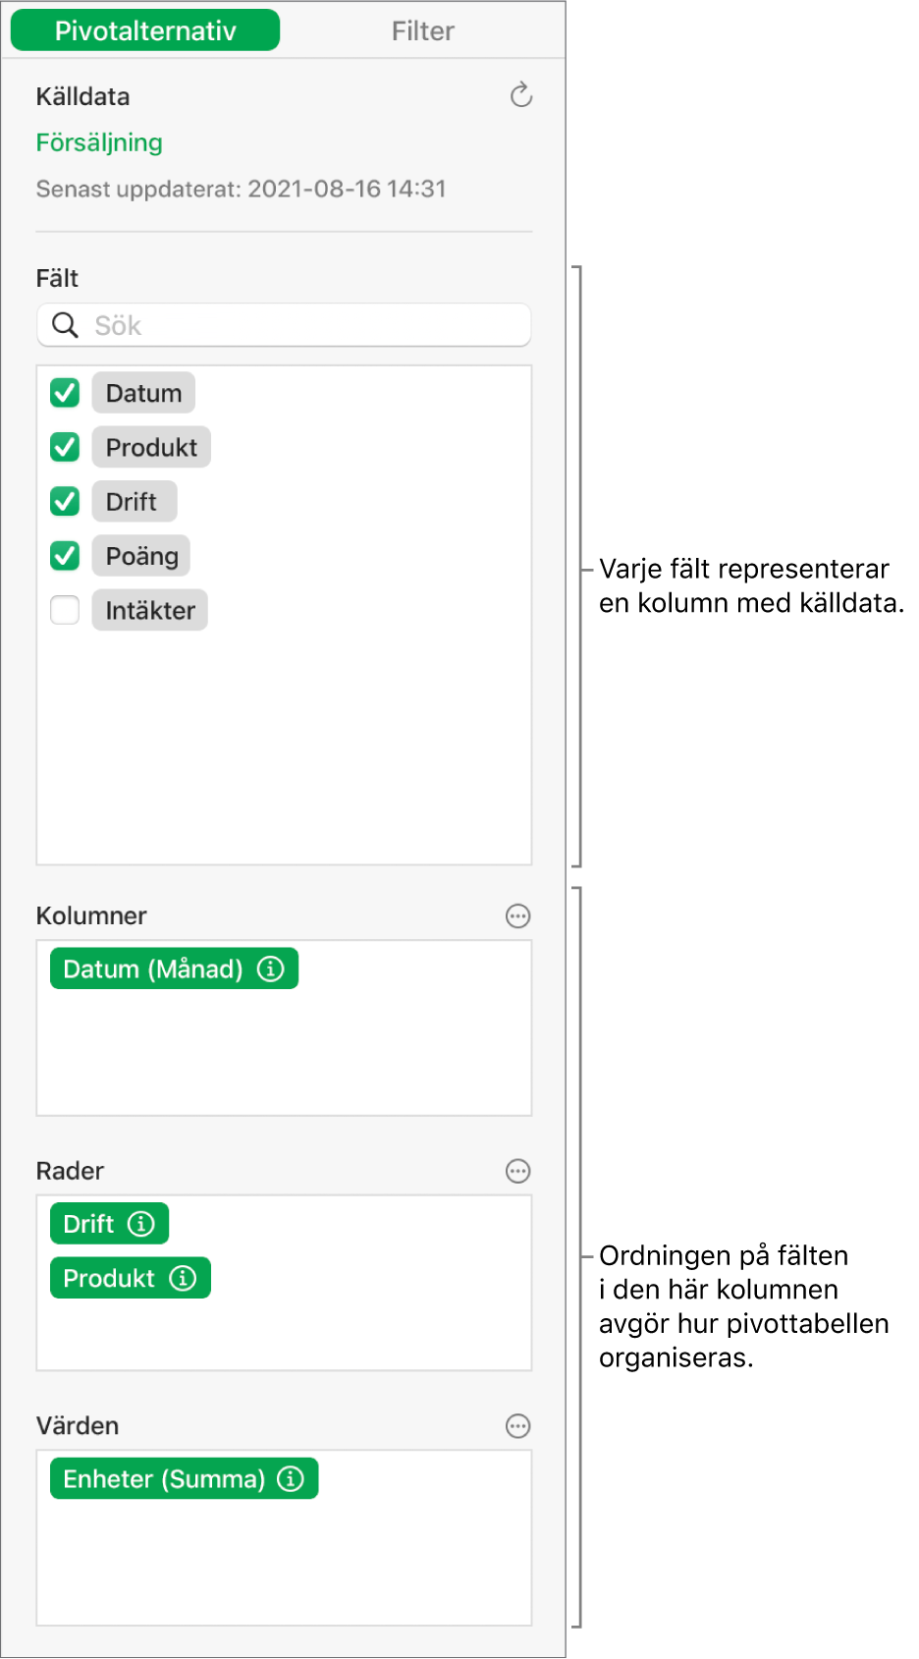Click info icon on Drift row field
This screenshot has width=919, height=1659.
click(142, 1224)
